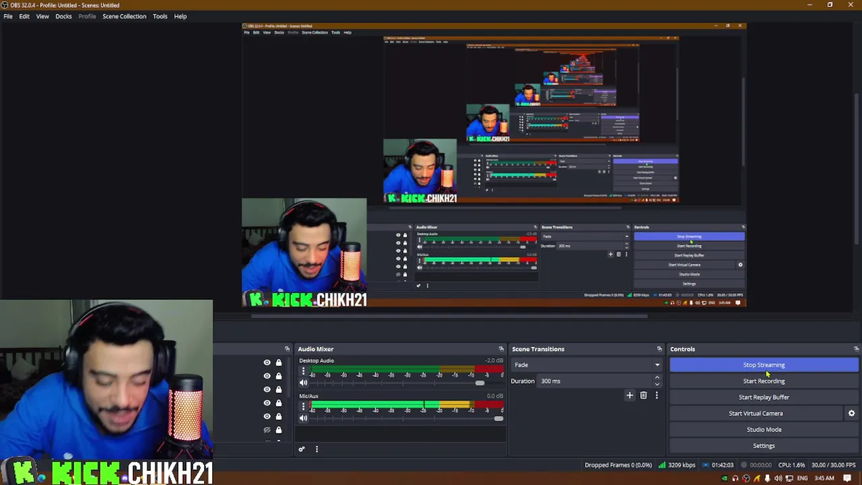The width and height of the screenshot is (862, 485).
Task: Open the Docks menu
Action: point(63,16)
